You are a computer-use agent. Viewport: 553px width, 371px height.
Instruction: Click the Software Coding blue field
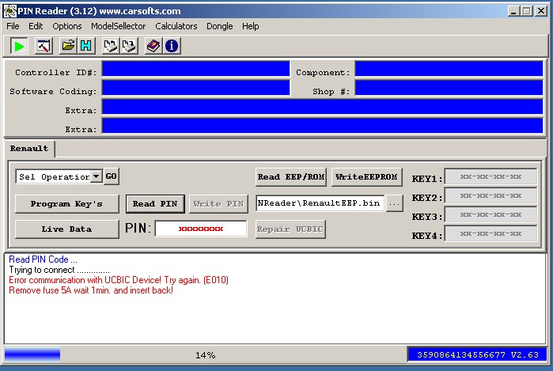click(x=195, y=88)
